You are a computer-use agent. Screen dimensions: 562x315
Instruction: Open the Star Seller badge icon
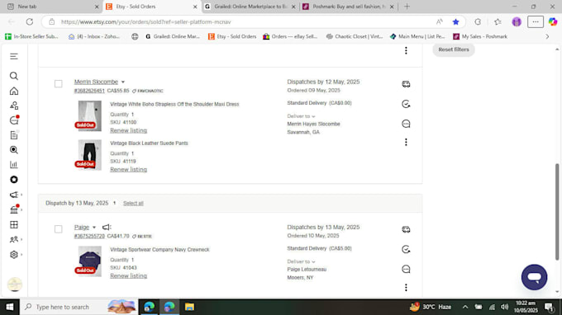click(13, 180)
